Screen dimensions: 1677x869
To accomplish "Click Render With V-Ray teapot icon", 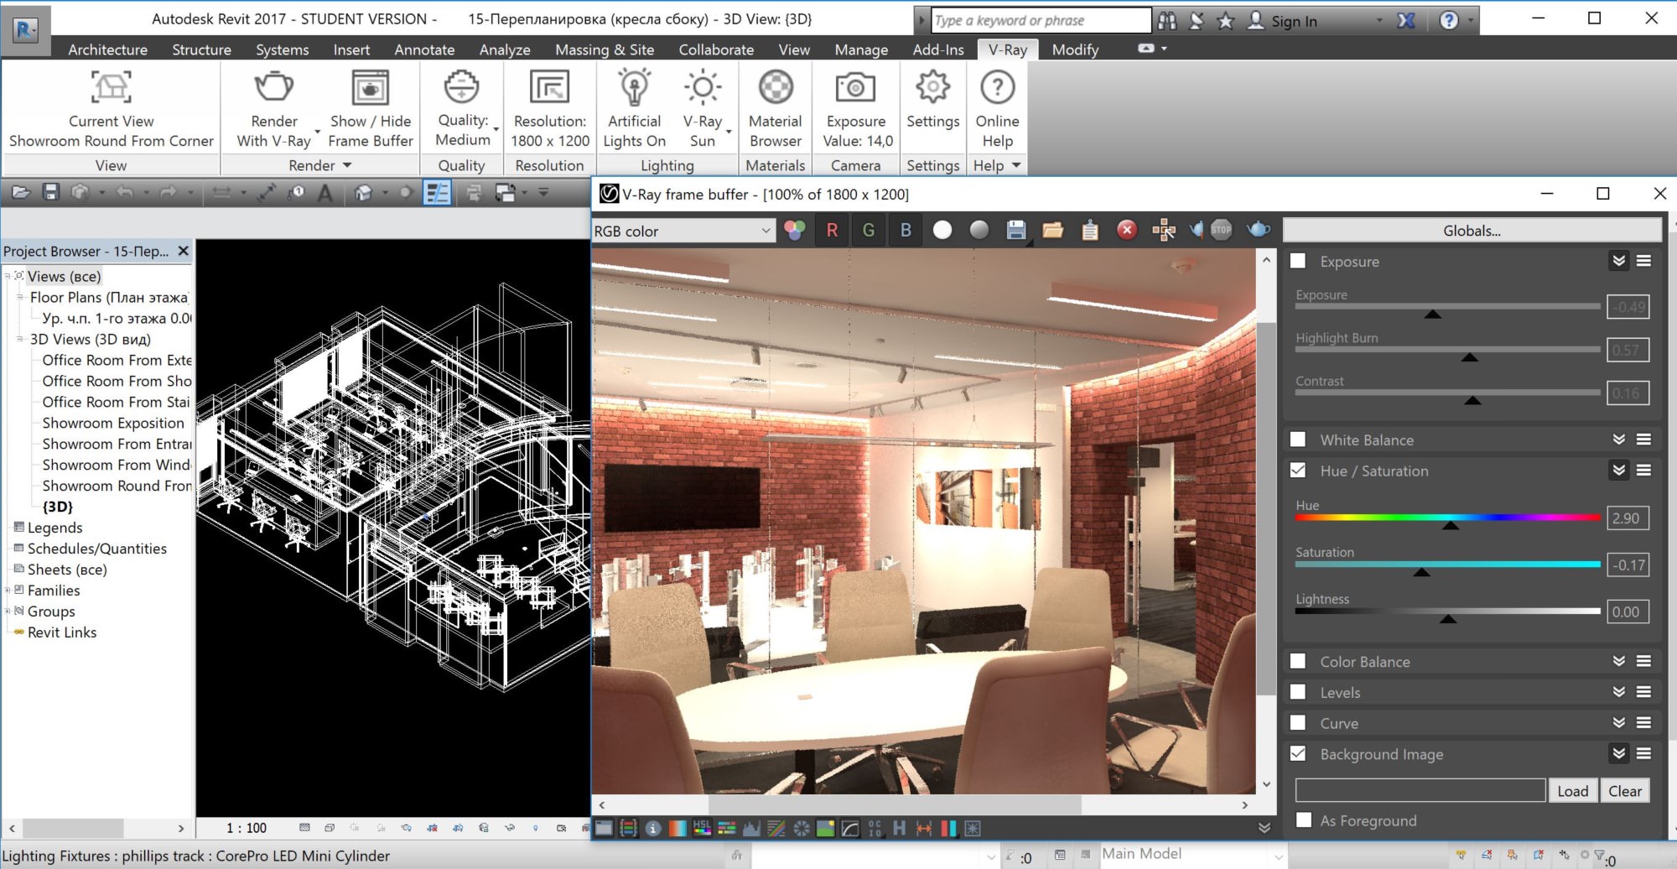I will (x=274, y=86).
